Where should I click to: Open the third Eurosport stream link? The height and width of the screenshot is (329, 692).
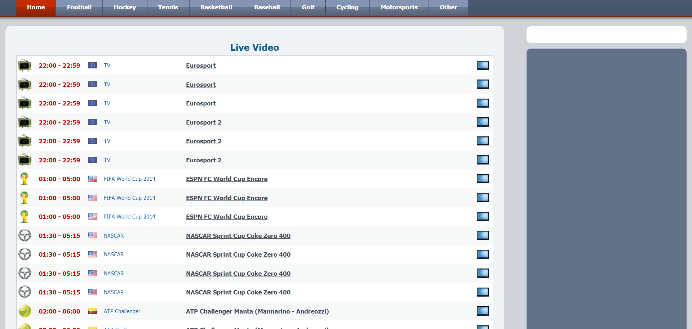click(x=201, y=103)
